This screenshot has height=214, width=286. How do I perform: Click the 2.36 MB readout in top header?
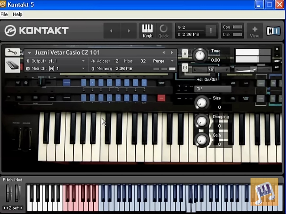(191, 34)
